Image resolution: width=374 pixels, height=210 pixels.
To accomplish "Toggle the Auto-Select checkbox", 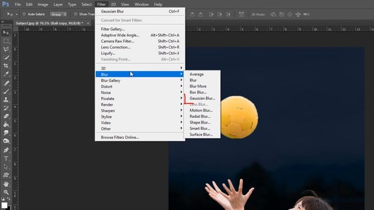I will pos(24,14).
